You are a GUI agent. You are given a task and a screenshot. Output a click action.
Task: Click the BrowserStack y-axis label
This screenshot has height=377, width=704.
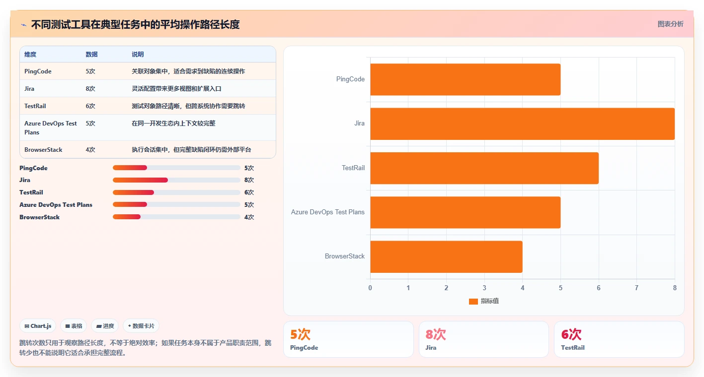(x=345, y=256)
